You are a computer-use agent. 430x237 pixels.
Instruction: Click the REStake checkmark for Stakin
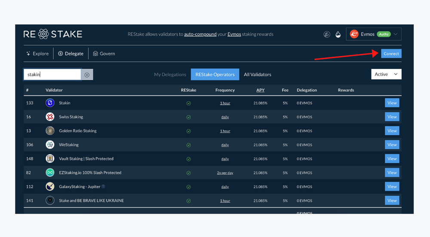(188, 103)
